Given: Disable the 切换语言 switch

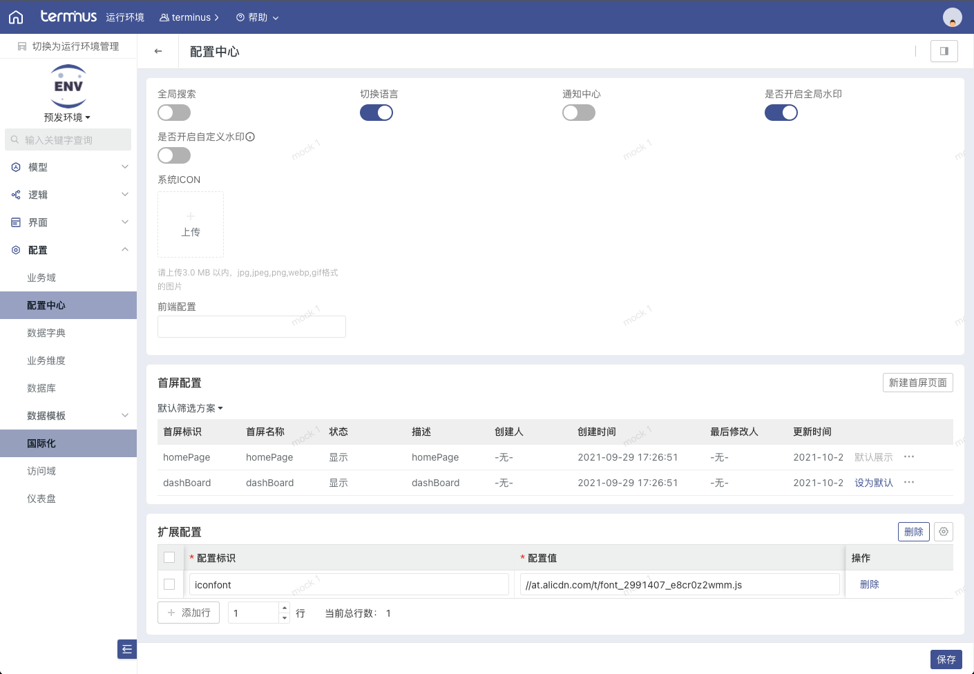Looking at the screenshot, I should click(x=376, y=113).
